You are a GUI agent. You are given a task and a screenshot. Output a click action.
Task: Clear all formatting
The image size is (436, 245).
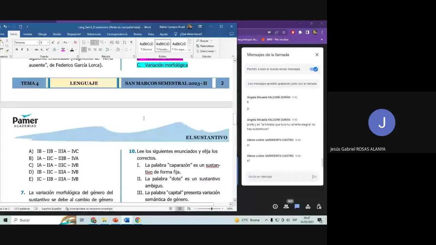point(75,43)
